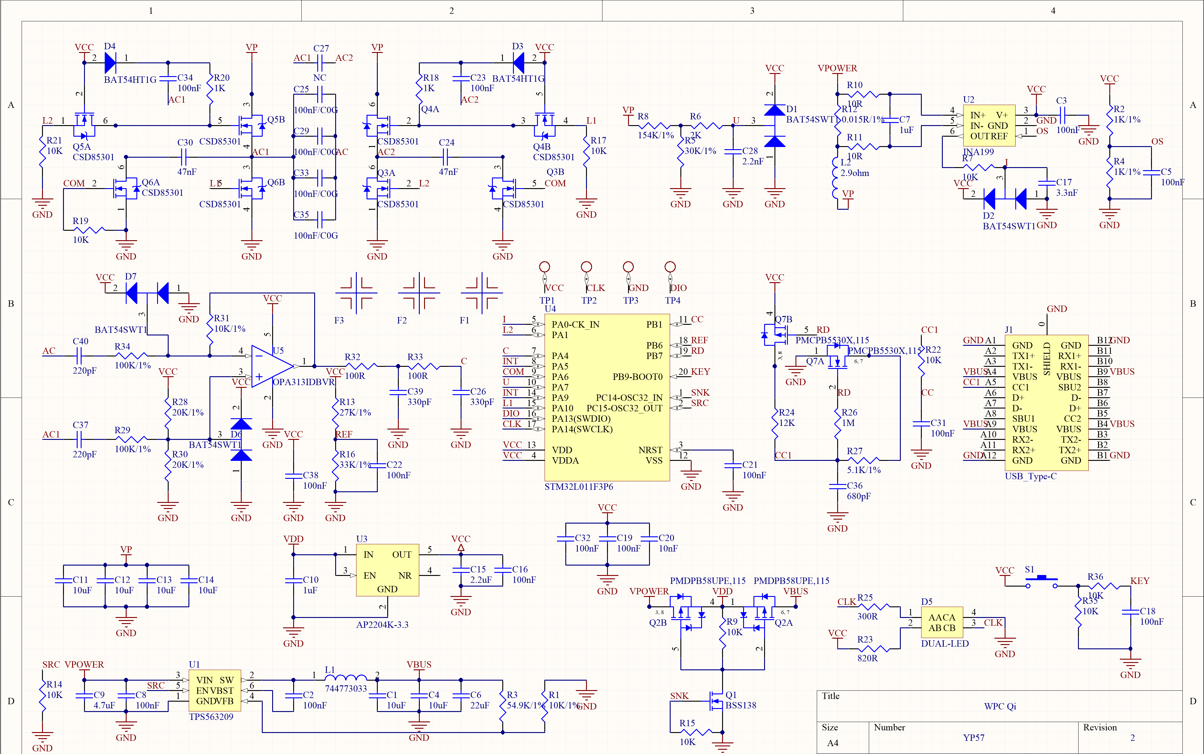The height and width of the screenshot is (754, 1204).
Task: Click the '3.3nF' value of C17
Action: 1067,193
